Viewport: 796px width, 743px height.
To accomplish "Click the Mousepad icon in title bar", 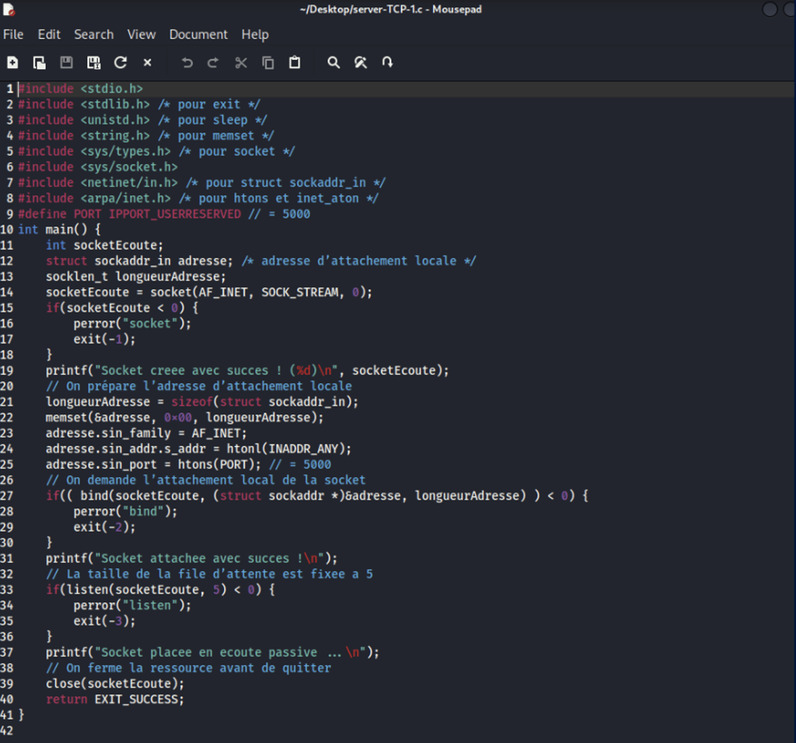I will coord(8,9).
